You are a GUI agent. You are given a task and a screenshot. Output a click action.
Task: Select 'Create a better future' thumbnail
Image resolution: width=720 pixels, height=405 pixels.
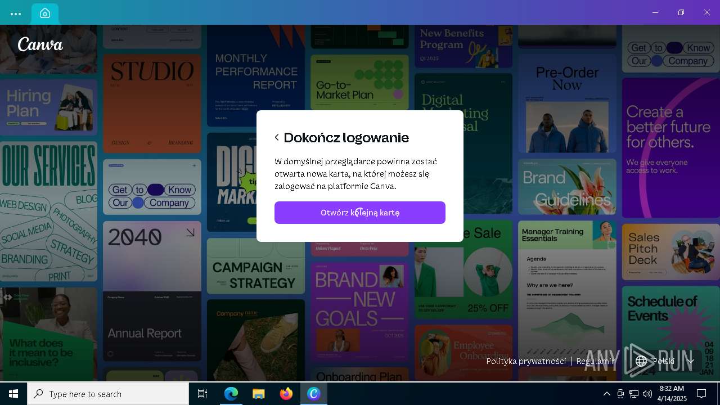[670, 148]
